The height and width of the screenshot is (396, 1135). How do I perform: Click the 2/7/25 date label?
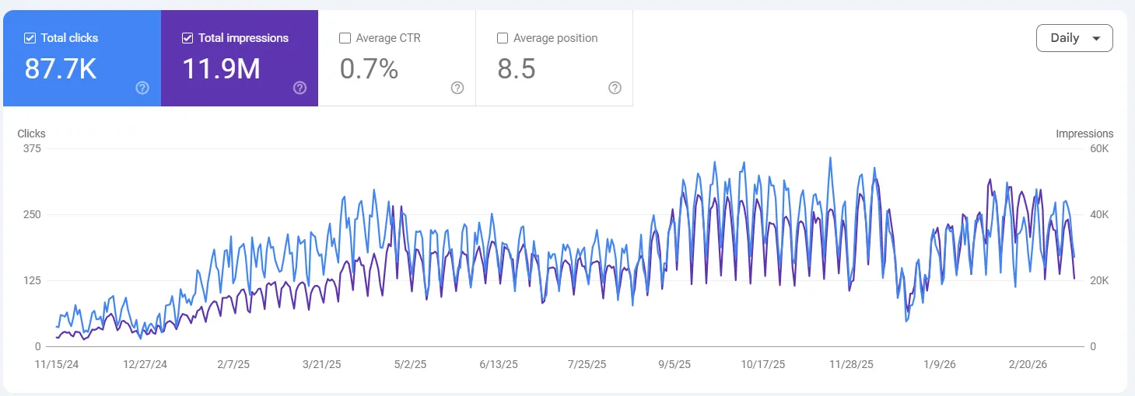[233, 363]
